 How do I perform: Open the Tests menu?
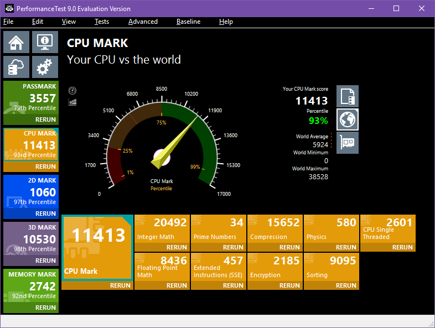tap(102, 22)
